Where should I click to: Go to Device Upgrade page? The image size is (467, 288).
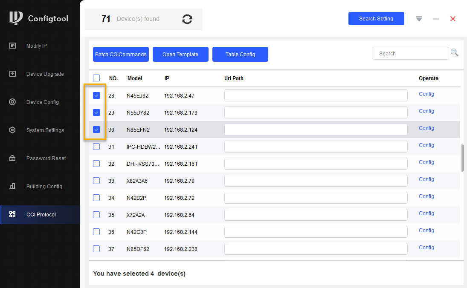(x=45, y=74)
